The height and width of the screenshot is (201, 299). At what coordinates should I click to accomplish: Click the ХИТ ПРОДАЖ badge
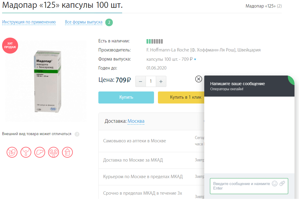tap(10, 45)
